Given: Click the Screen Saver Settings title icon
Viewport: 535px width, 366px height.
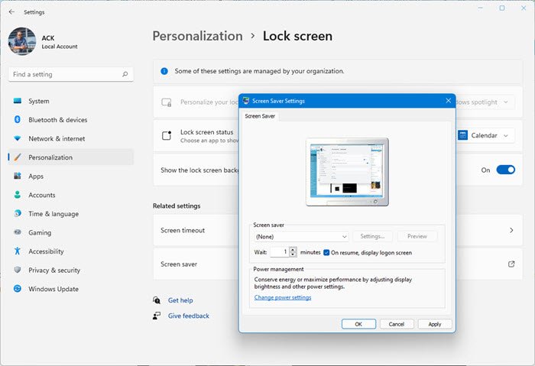Looking at the screenshot, I should pyautogui.click(x=246, y=101).
